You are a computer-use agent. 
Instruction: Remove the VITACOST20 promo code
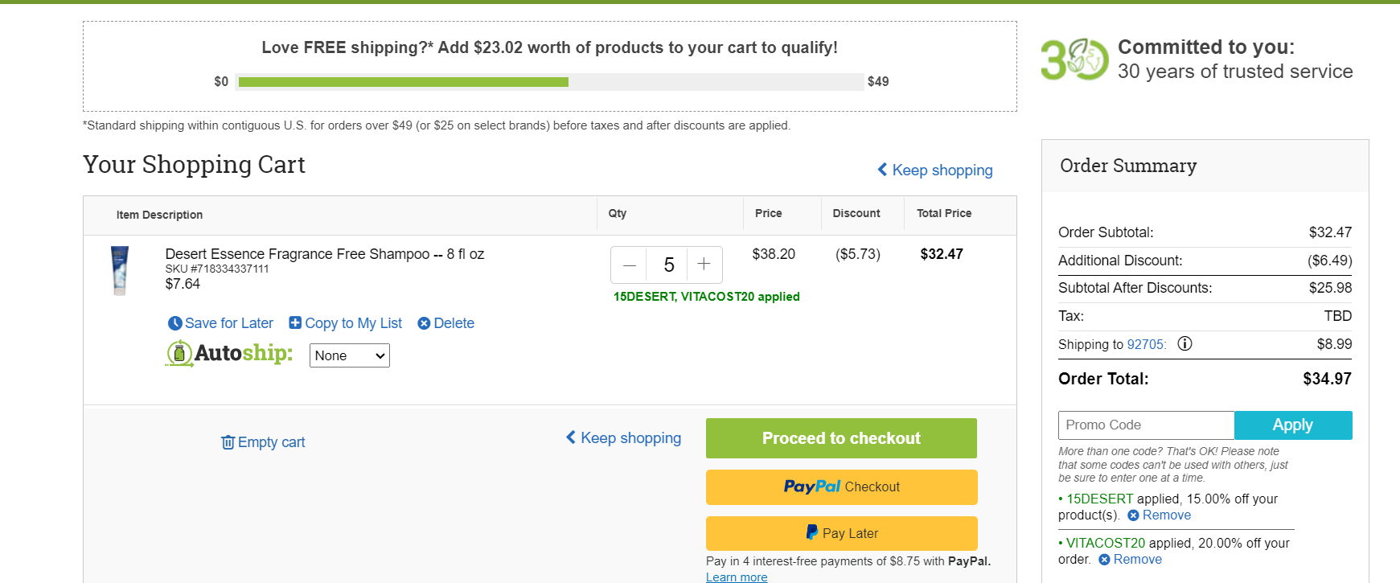pyautogui.click(x=1131, y=560)
